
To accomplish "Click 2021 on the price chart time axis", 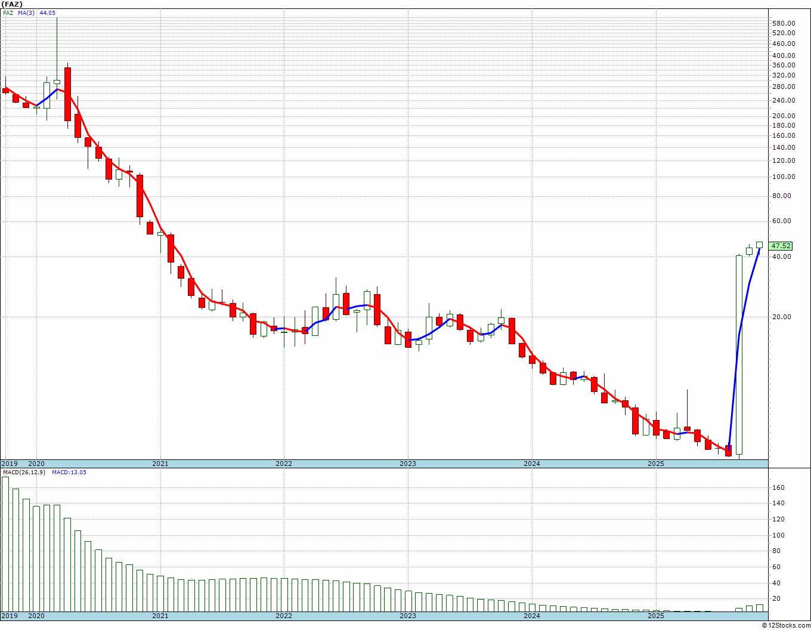I will (x=160, y=464).
